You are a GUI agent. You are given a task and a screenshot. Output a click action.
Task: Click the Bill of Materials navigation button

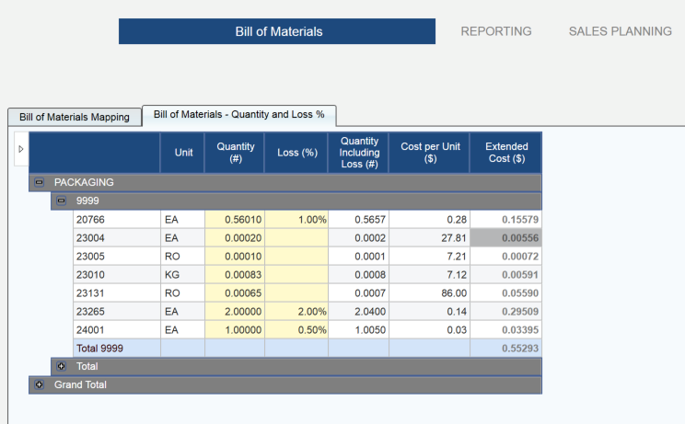(x=277, y=31)
